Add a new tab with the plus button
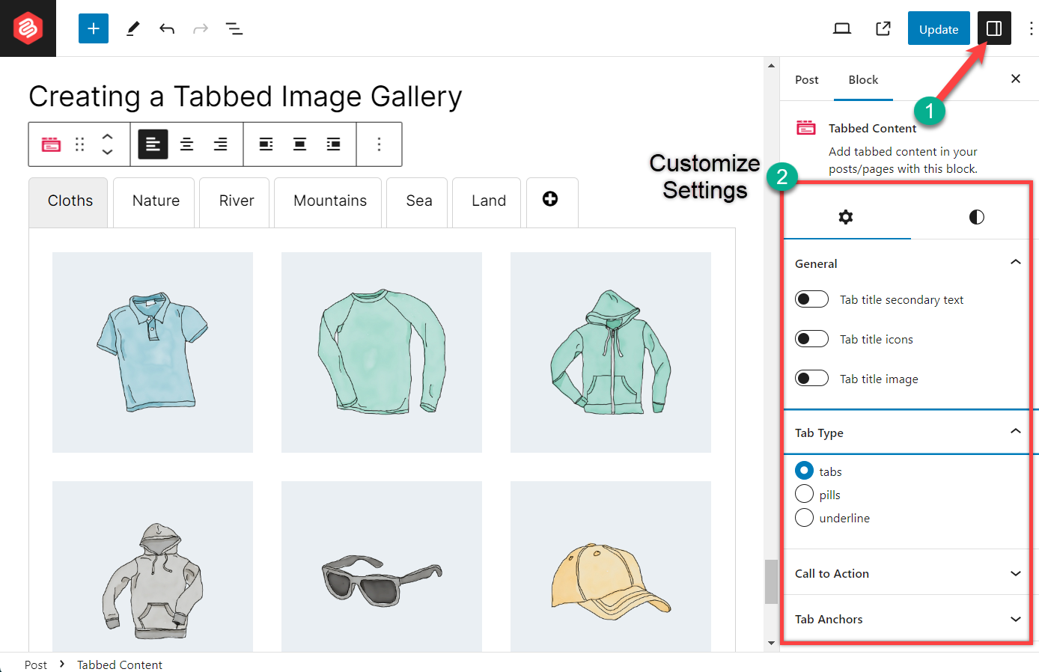The width and height of the screenshot is (1039, 672). (552, 199)
